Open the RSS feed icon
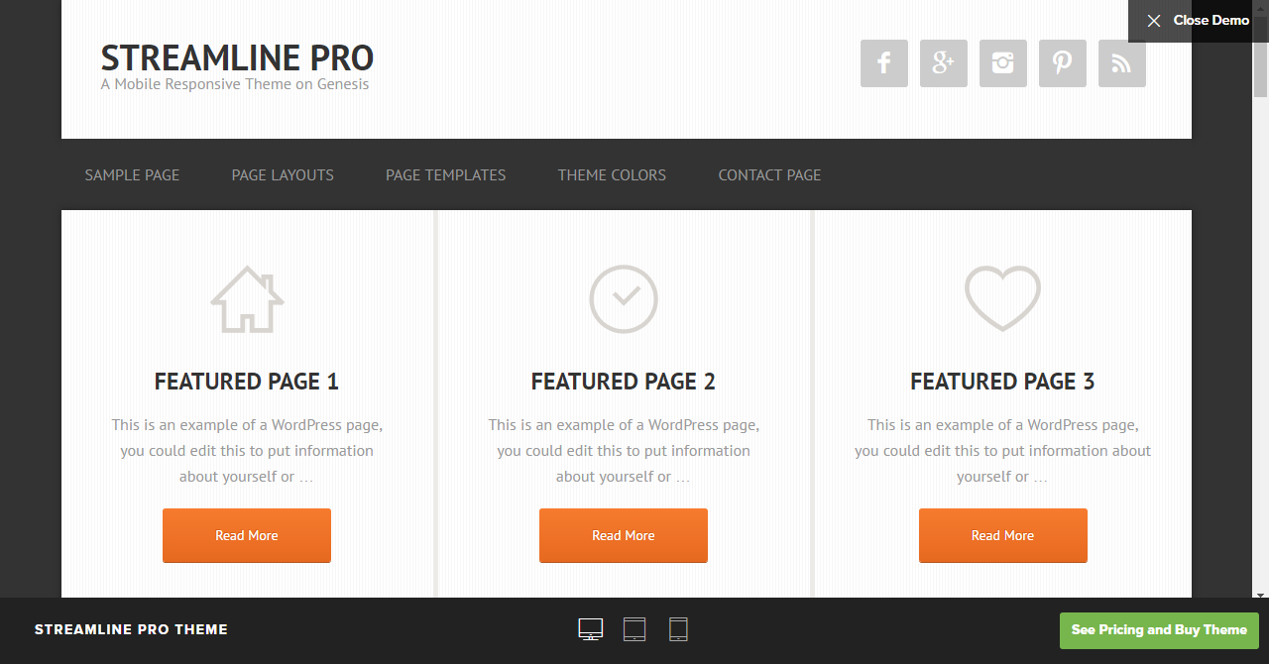The width and height of the screenshot is (1269, 664). [x=1122, y=63]
